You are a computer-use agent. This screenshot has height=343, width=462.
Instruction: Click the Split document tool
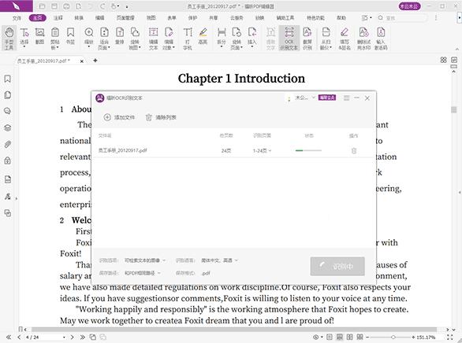coord(222,37)
